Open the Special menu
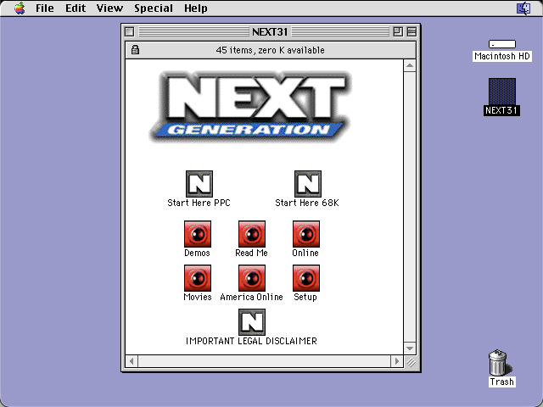 coord(154,8)
